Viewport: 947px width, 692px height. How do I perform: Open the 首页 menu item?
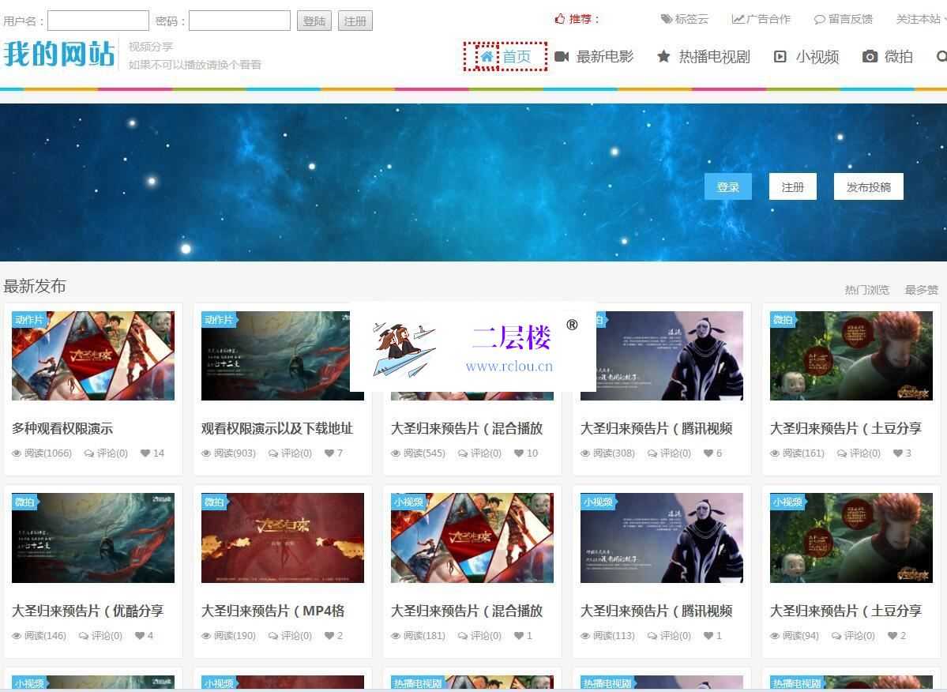505,57
